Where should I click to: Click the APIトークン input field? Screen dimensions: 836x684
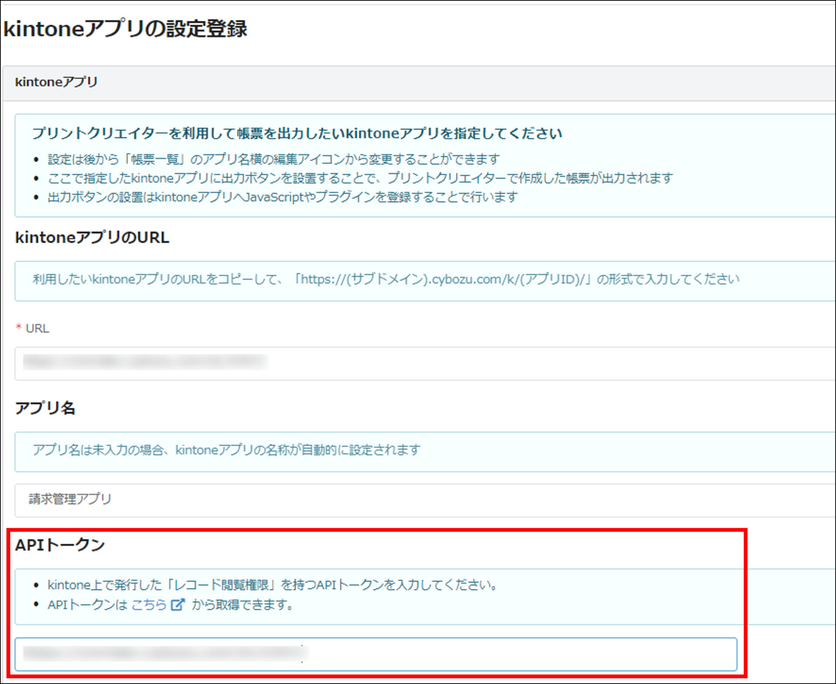(376, 654)
